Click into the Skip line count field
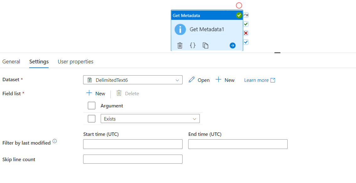The height and width of the screenshot is (183, 356). 133,159
